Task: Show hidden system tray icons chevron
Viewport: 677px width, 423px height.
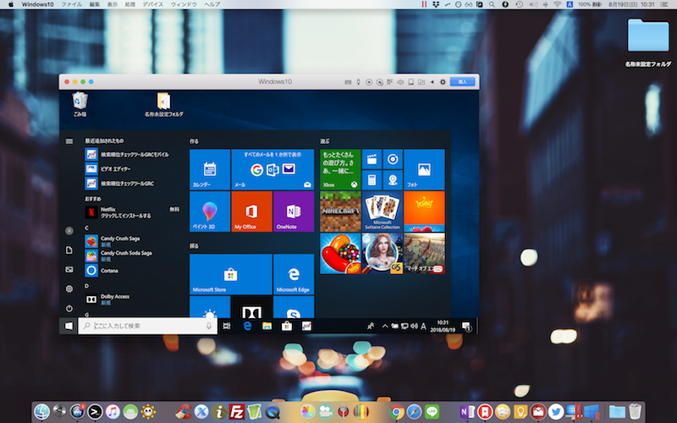Action: click(x=385, y=326)
